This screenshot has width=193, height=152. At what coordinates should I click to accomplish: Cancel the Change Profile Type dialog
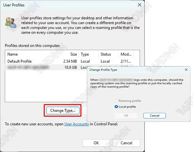(154, 116)
